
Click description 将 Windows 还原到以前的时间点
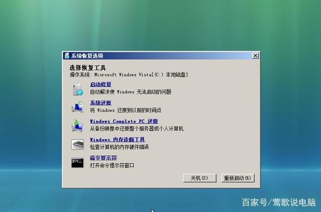pyautogui.click(x=126, y=110)
